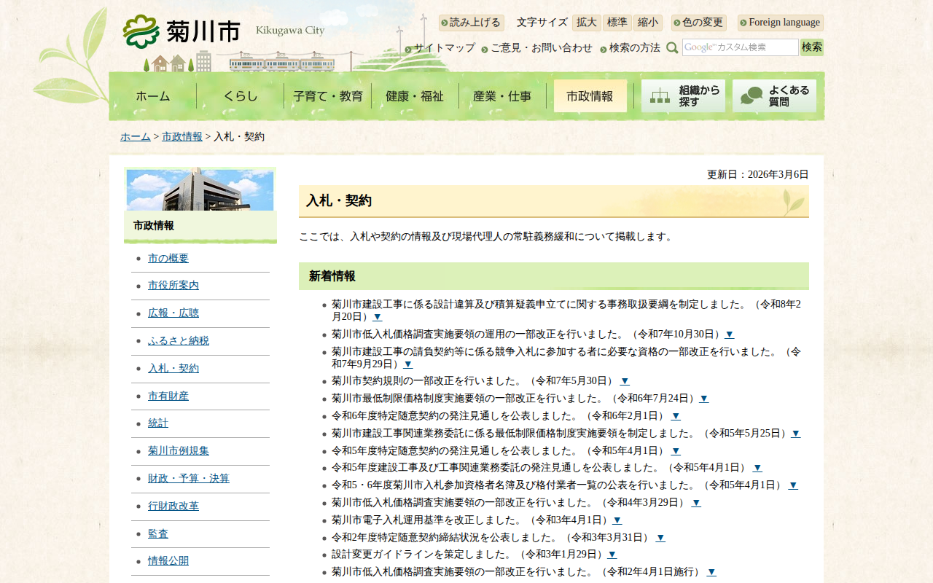Open 検索の方法 link
Viewport: 933px width, 583px height.
635,48
